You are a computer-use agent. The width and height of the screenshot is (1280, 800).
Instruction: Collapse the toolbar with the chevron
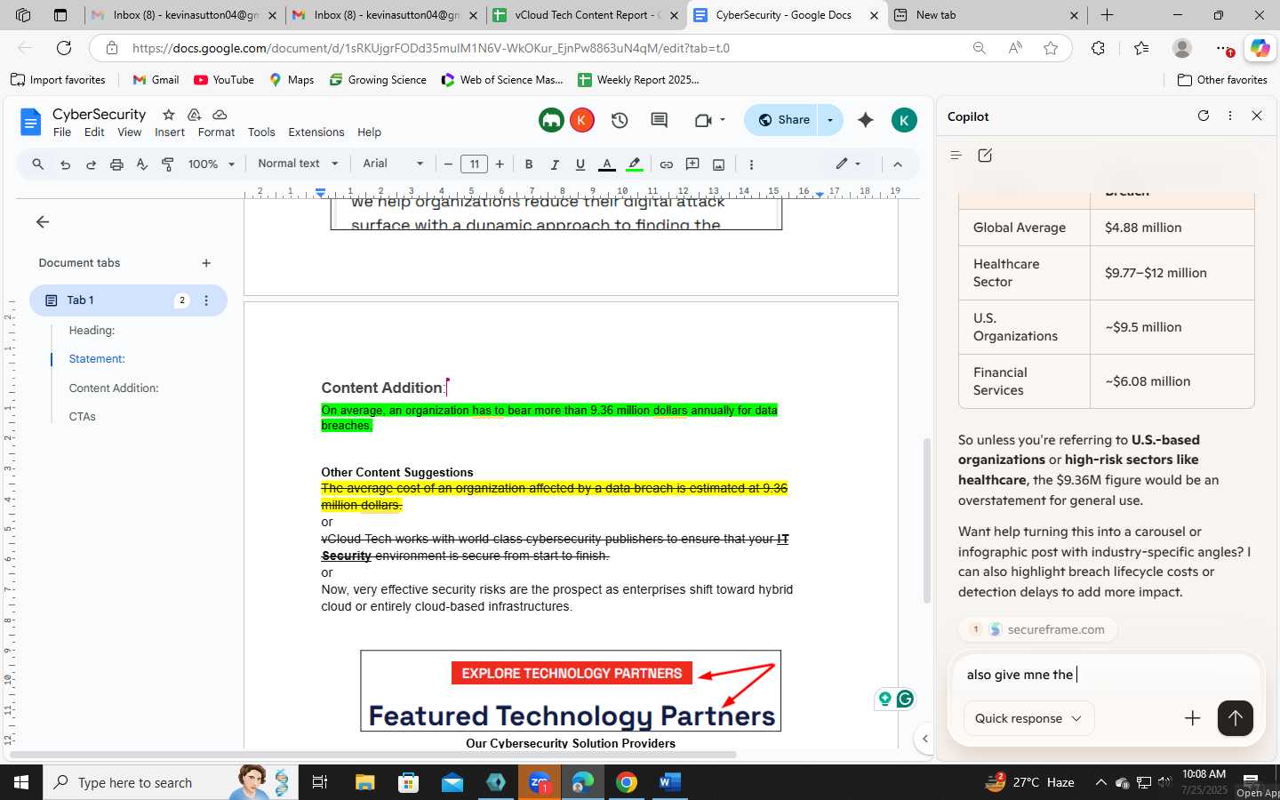[897, 164]
